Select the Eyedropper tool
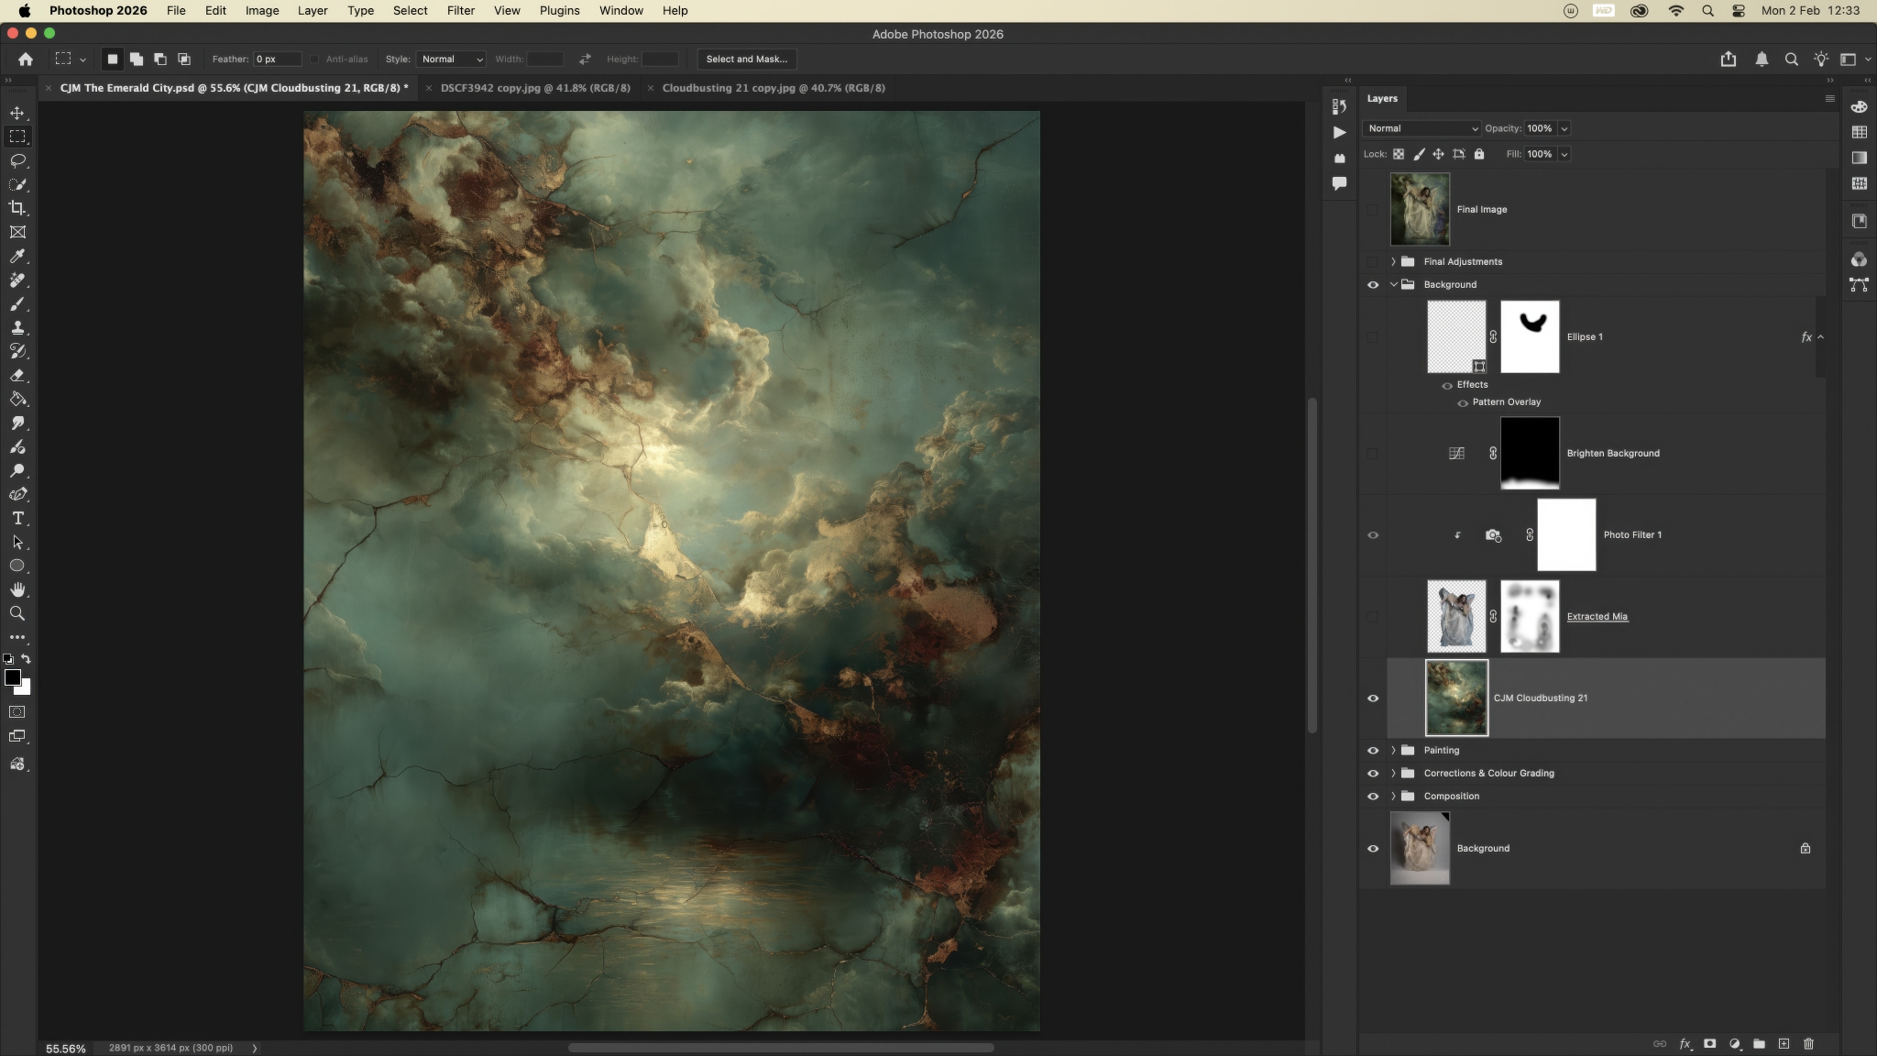Viewport: 1877px width, 1056px height. click(x=17, y=256)
